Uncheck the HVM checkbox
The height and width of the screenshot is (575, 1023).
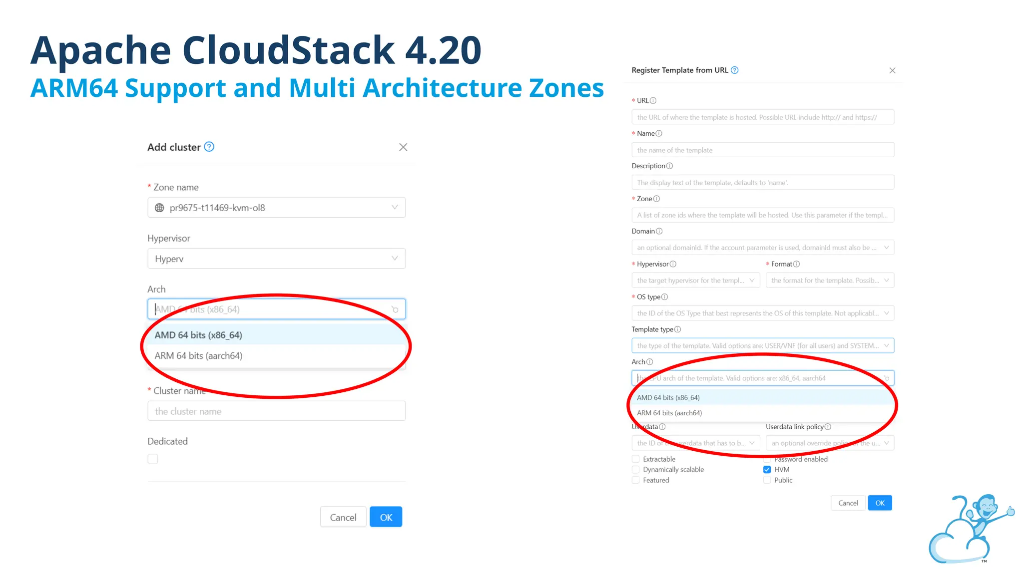click(x=767, y=470)
